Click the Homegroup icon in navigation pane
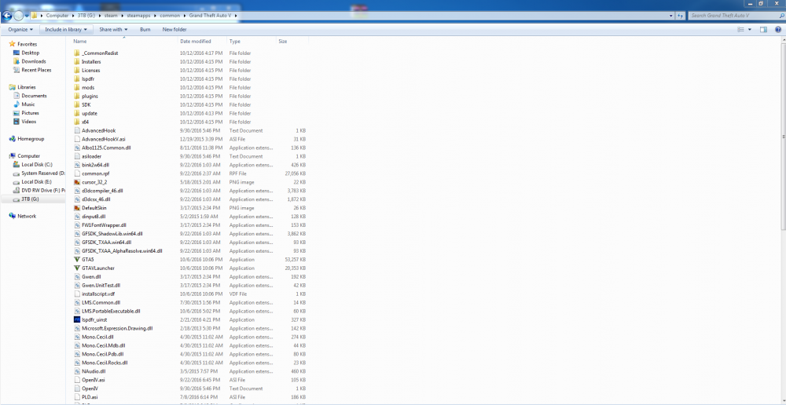 point(12,139)
